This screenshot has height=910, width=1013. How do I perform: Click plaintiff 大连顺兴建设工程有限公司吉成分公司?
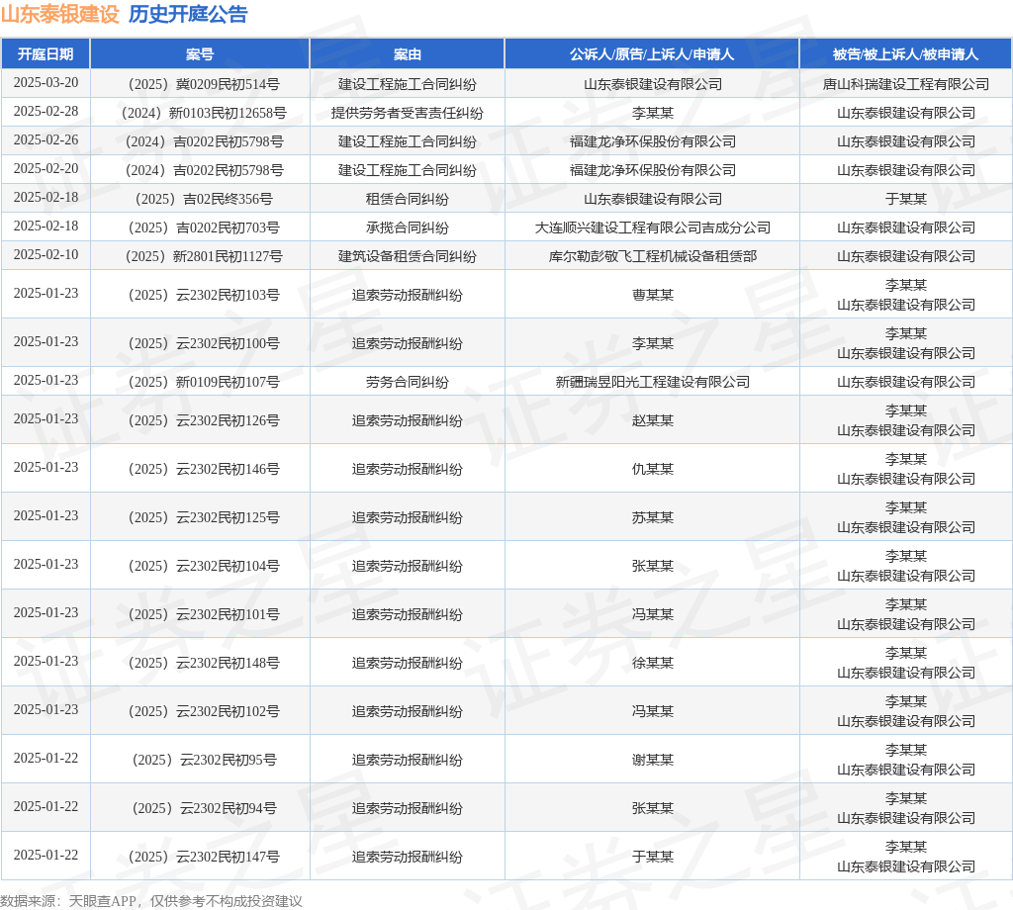653,227
